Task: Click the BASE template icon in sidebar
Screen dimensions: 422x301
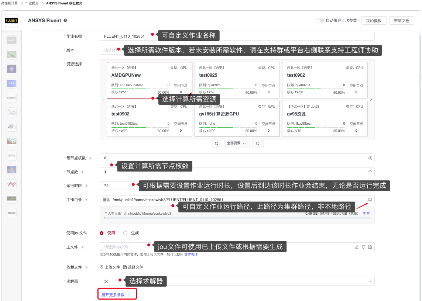Action: [x=11, y=40]
